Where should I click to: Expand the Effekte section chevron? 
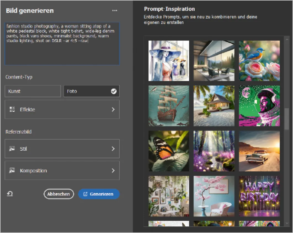click(113, 109)
